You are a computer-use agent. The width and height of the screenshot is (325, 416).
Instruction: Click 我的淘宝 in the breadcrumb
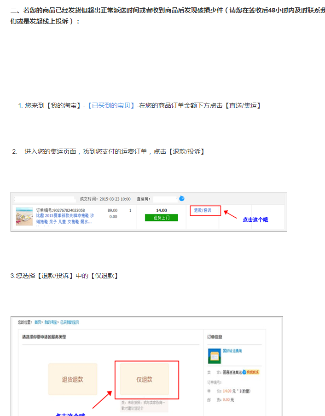click(x=51, y=322)
